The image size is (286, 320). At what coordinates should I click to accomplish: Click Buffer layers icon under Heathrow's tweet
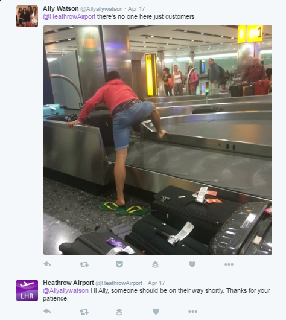coord(119,312)
